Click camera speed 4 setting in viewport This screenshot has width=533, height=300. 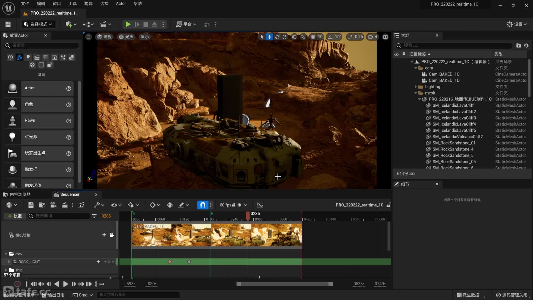tap(373, 37)
